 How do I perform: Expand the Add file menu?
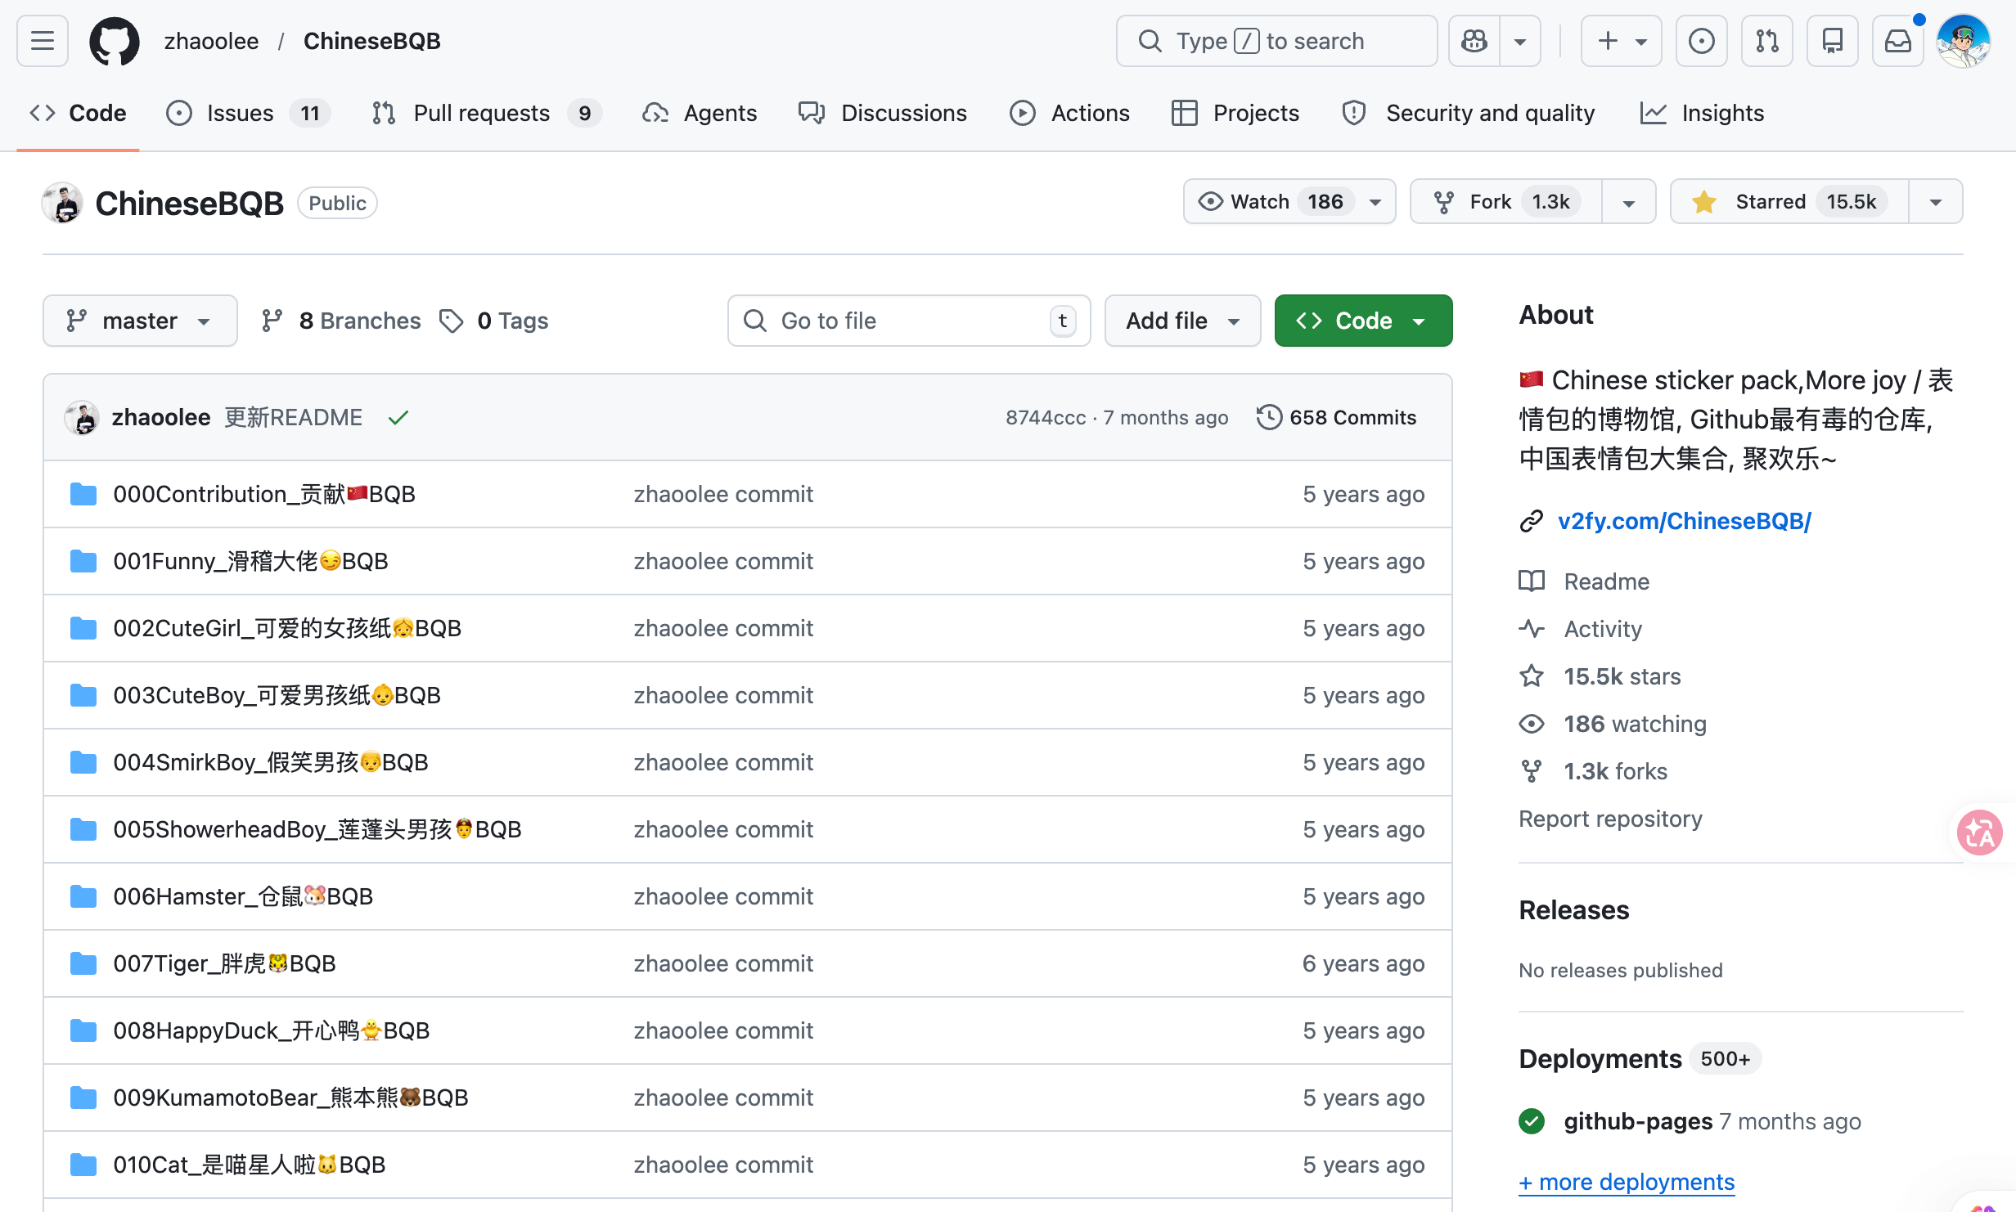1182,321
